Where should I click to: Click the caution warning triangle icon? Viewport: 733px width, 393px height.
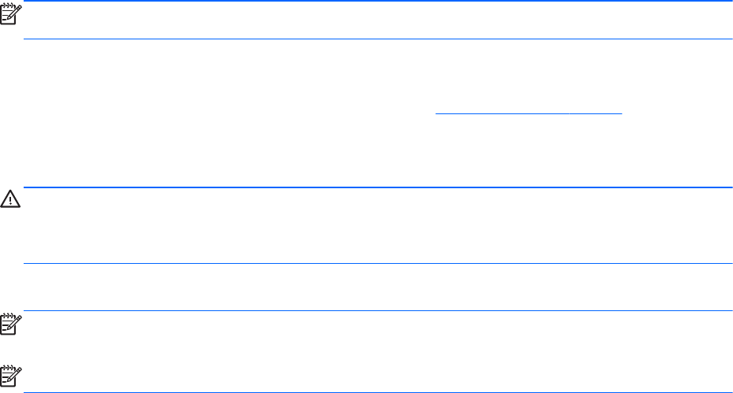9,202
